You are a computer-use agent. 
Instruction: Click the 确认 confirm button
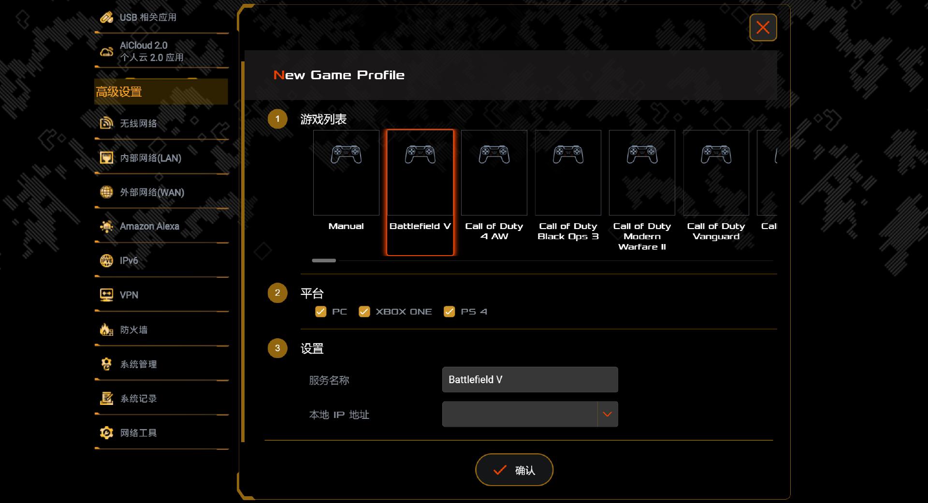(x=514, y=470)
